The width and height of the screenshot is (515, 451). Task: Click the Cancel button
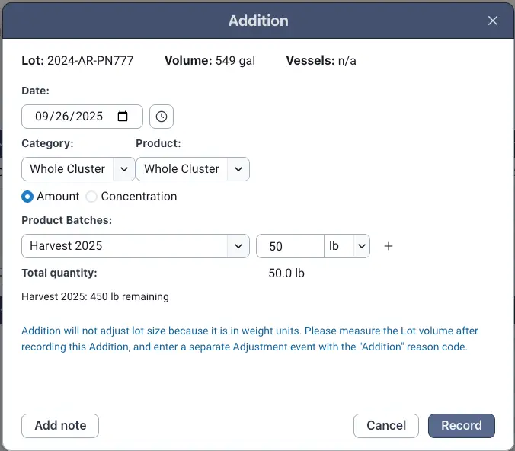point(386,426)
